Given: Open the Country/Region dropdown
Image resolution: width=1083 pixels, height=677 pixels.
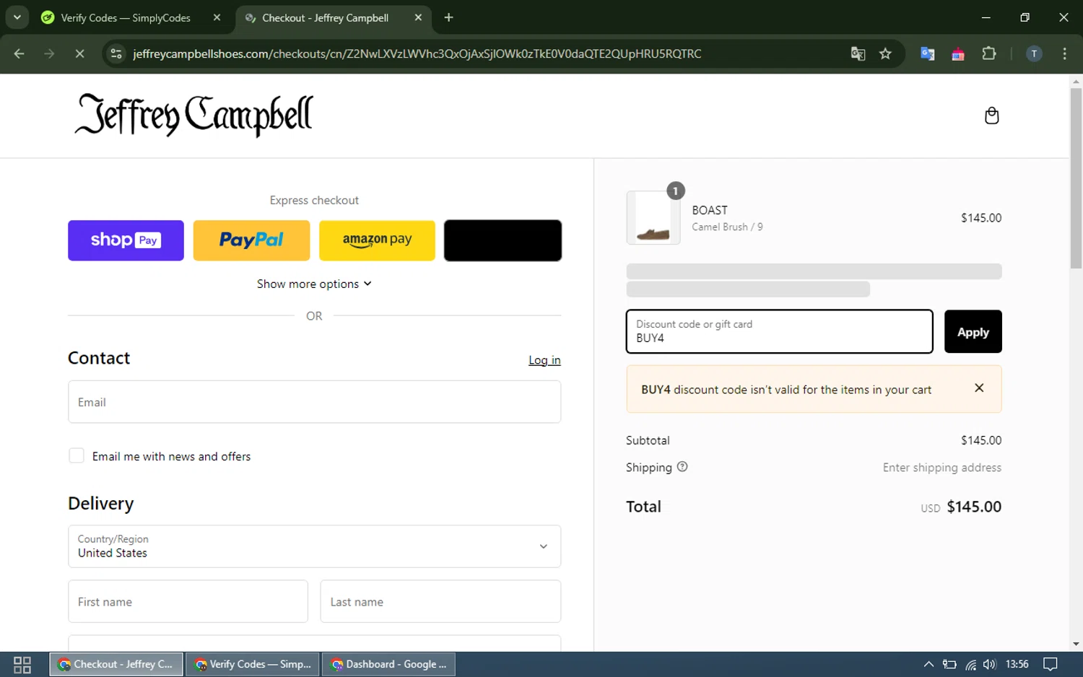Looking at the screenshot, I should (314, 546).
